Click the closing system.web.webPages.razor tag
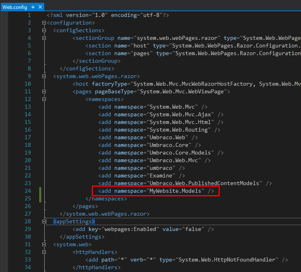The height and width of the screenshot is (272, 301). pyautogui.click(x=105, y=214)
